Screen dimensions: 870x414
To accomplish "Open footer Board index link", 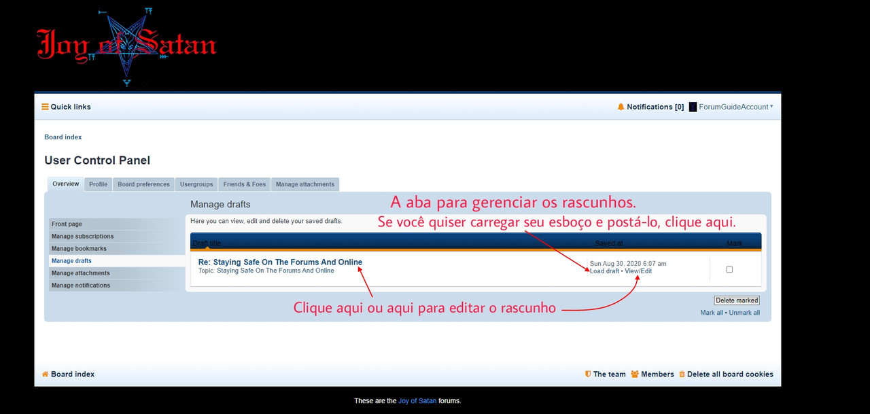I will (x=73, y=375).
